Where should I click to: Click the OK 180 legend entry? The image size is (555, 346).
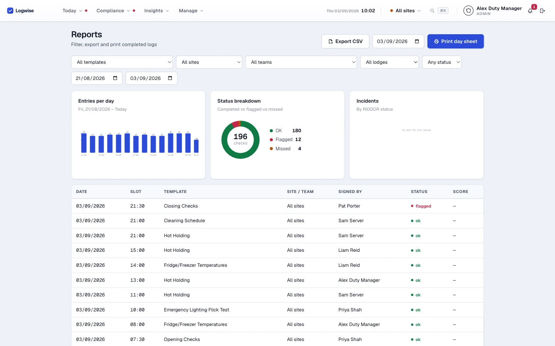[x=286, y=131]
